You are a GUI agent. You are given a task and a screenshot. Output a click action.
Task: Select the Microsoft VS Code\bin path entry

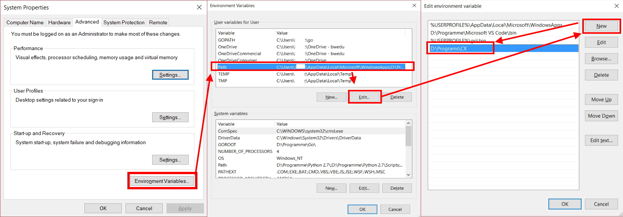coord(503,33)
